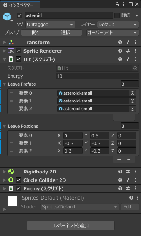
Task: Open Hit script help icon
Action: pyautogui.click(x=120, y=59)
